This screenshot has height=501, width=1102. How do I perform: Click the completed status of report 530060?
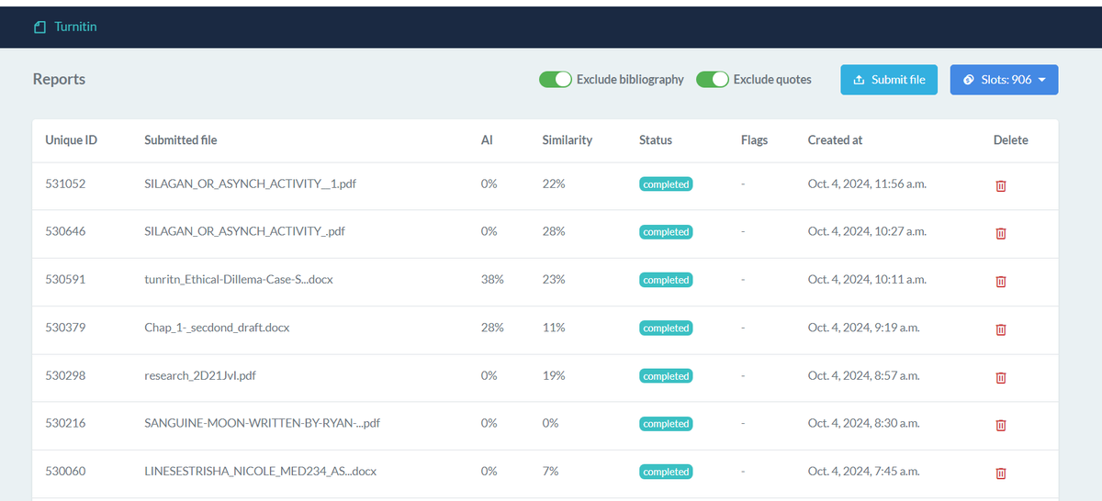click(666, 472)
